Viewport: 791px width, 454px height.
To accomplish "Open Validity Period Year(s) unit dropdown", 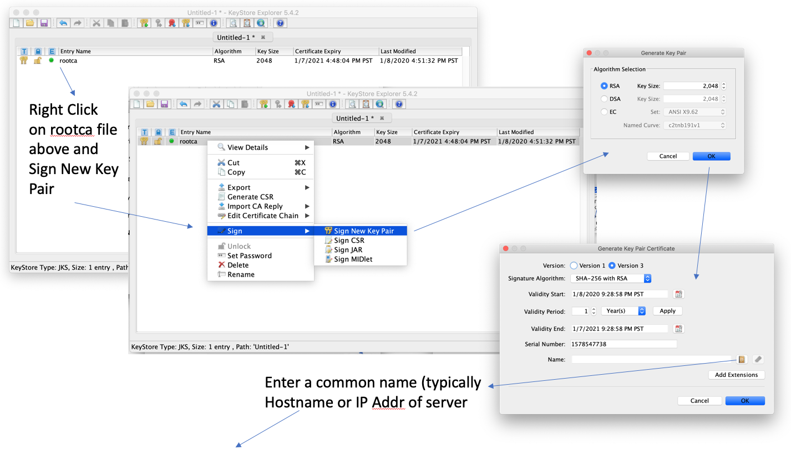I will pyautogui.click(x=624, y=311).
